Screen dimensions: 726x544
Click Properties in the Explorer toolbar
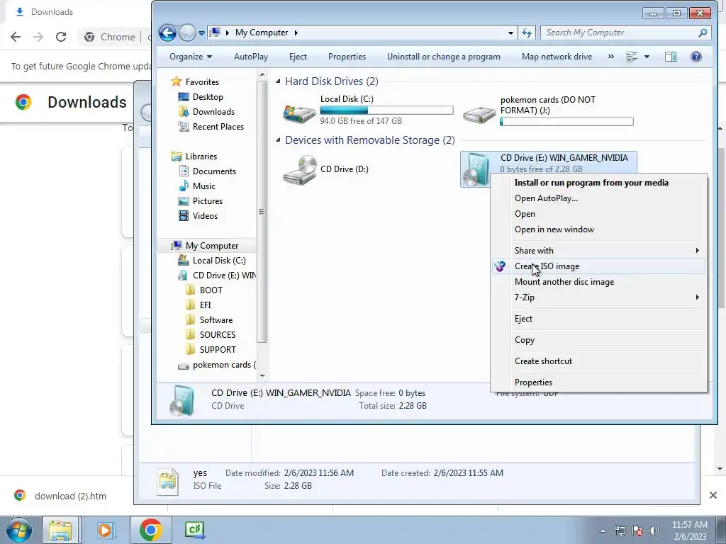(347, 57)
